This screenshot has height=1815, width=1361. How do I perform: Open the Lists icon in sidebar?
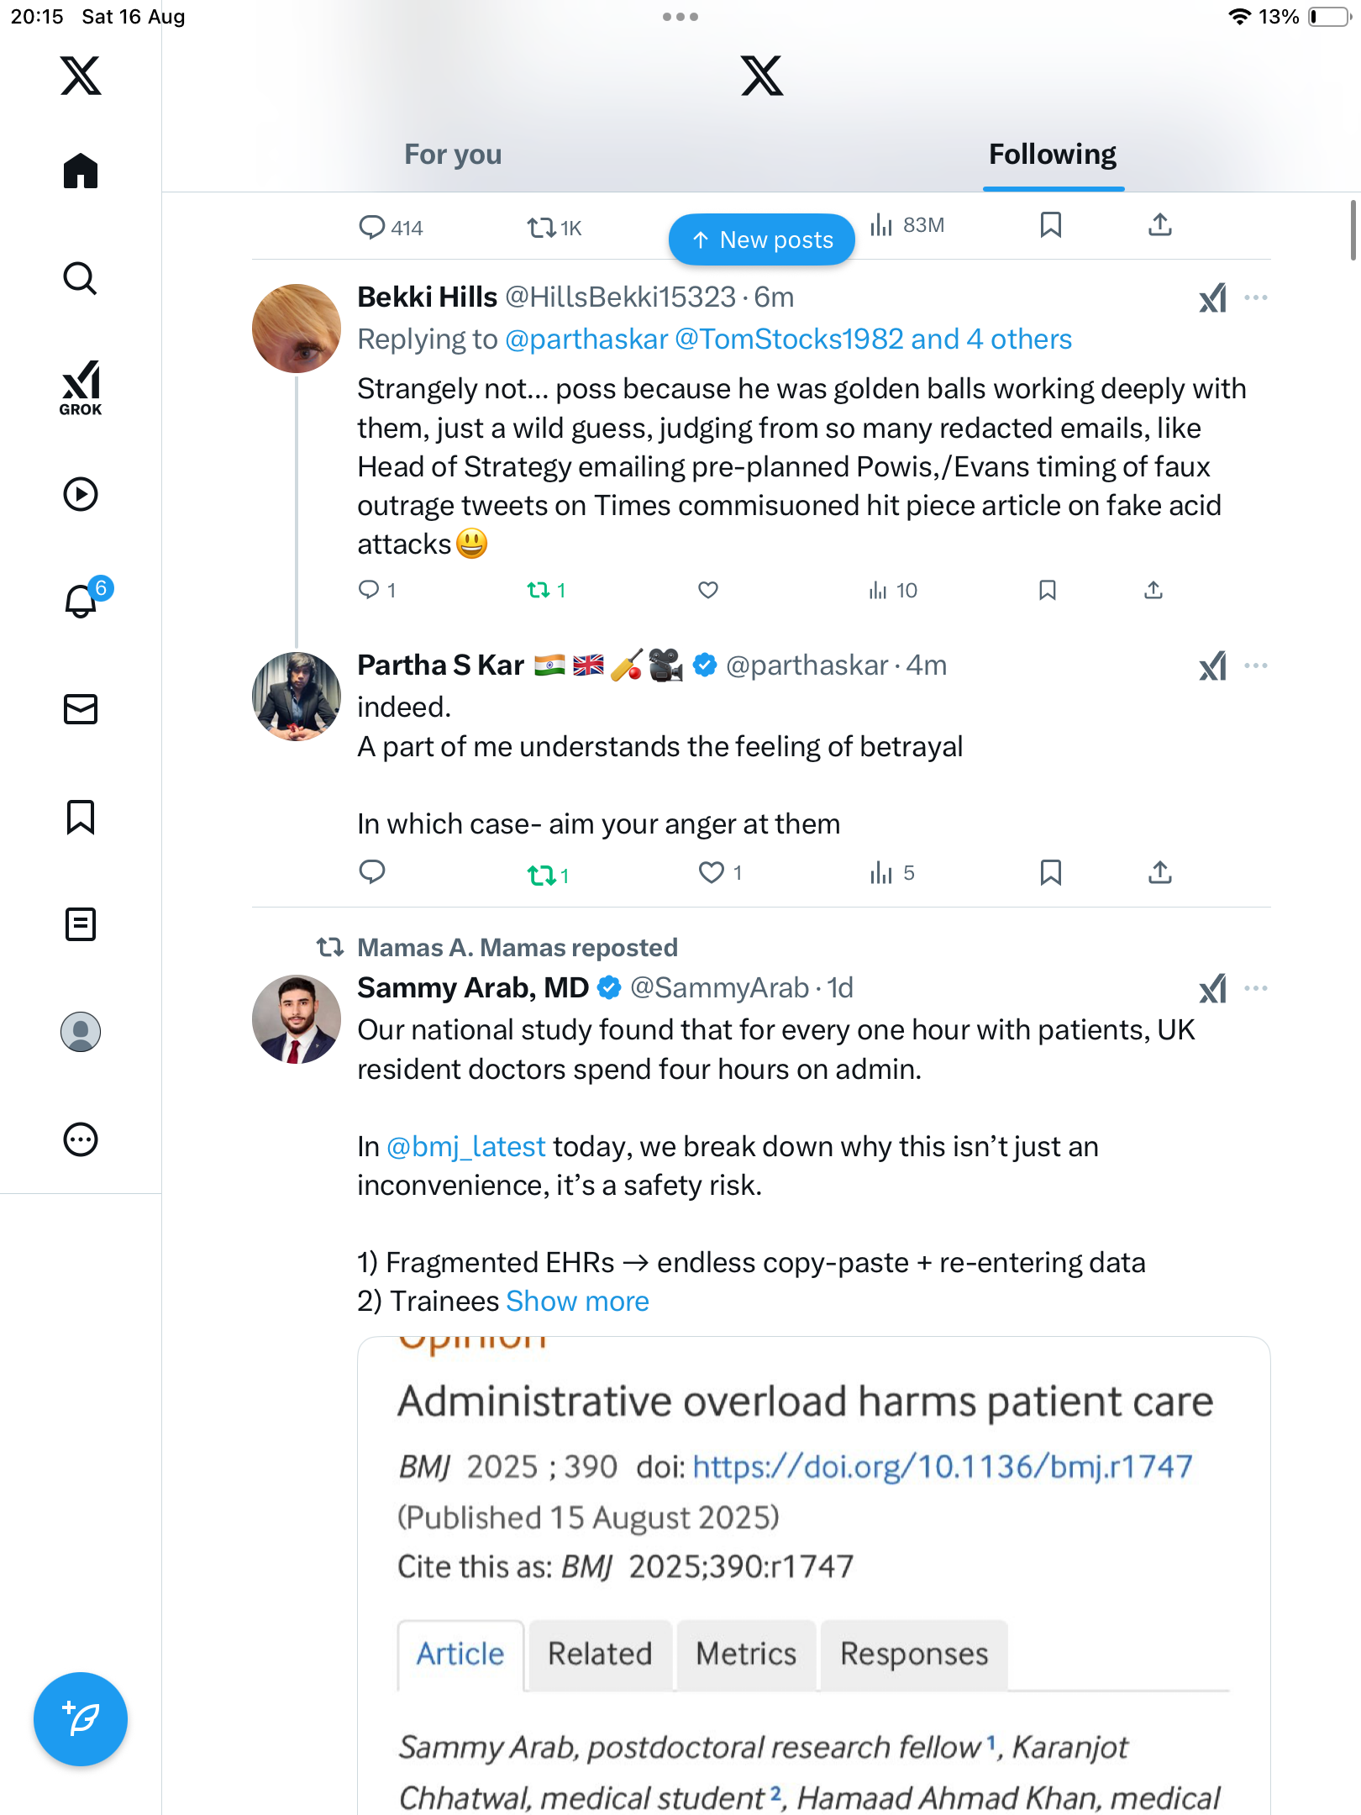pyautogui.click(x=81, y=924)
